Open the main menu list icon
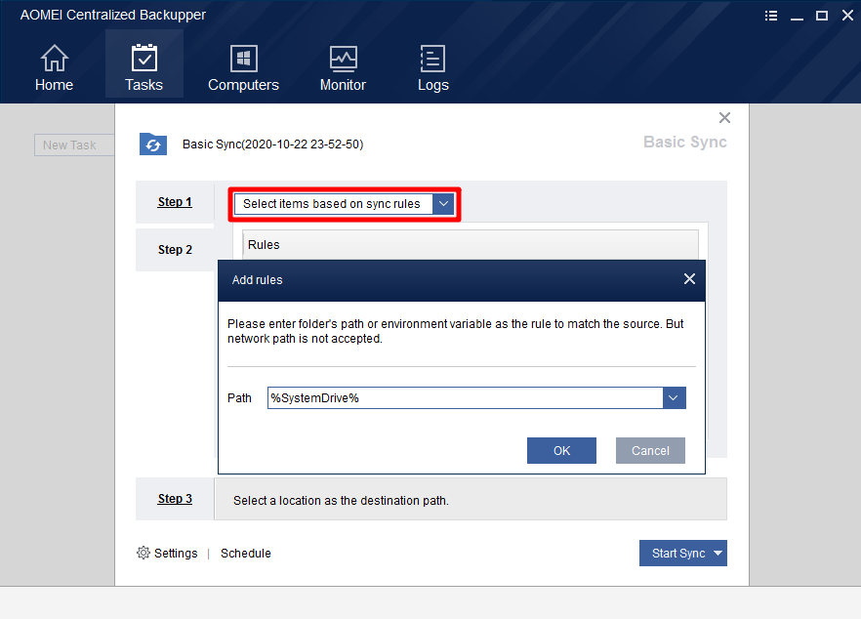 771,16
